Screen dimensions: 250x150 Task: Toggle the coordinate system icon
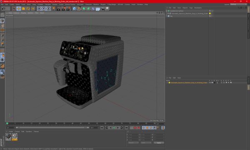[53, 9]
